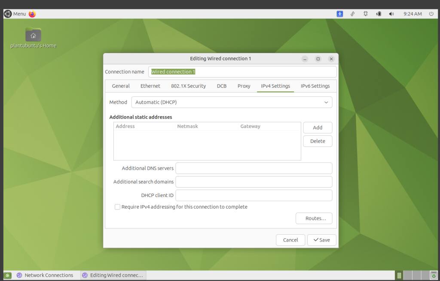Expand the Method dropdown set to Automatic (DHCP)
This screenshot has width=440, height=281.
tap(232, 102)
